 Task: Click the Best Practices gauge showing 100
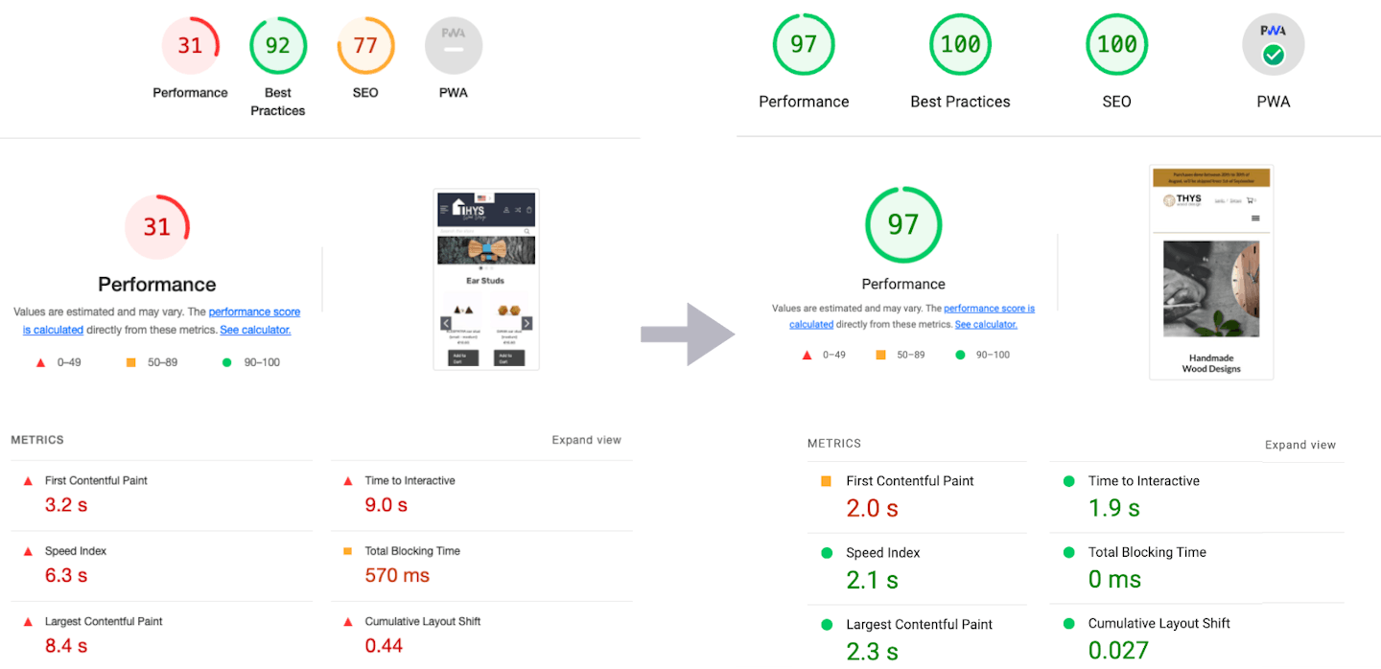coord(960,45)
